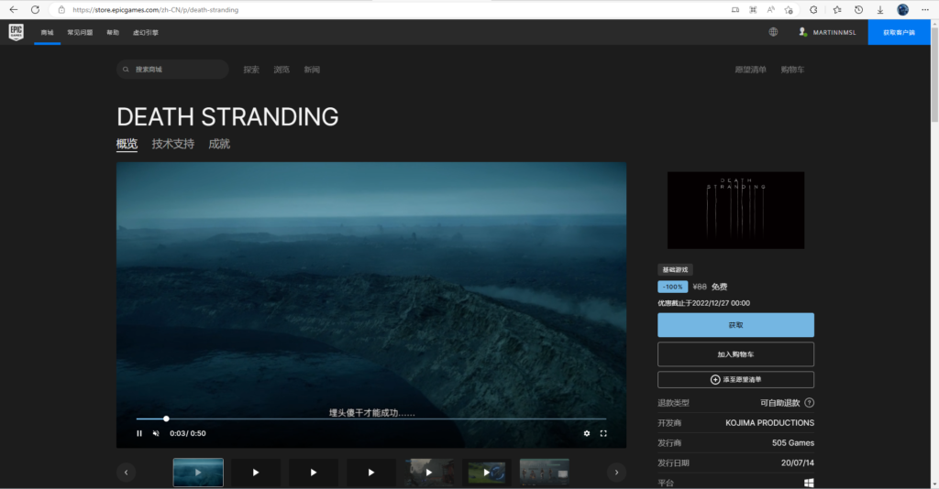Go to the 探索 discover page
Screen dimensions: 939x489
coord(251,70)
